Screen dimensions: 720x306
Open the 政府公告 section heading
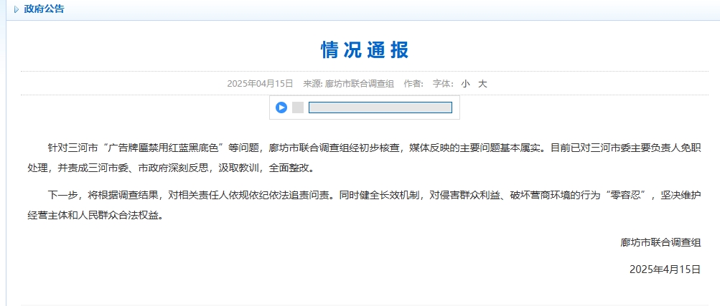(x=44, y=9)
